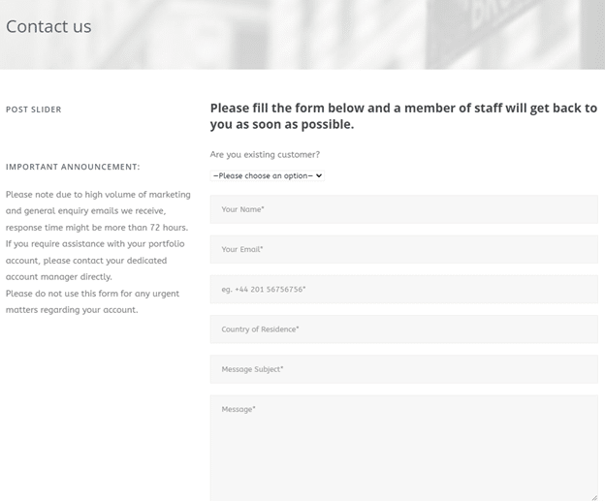Click the Country of Residence field
This screenshot has width=605, height=501.
point(403,329)
